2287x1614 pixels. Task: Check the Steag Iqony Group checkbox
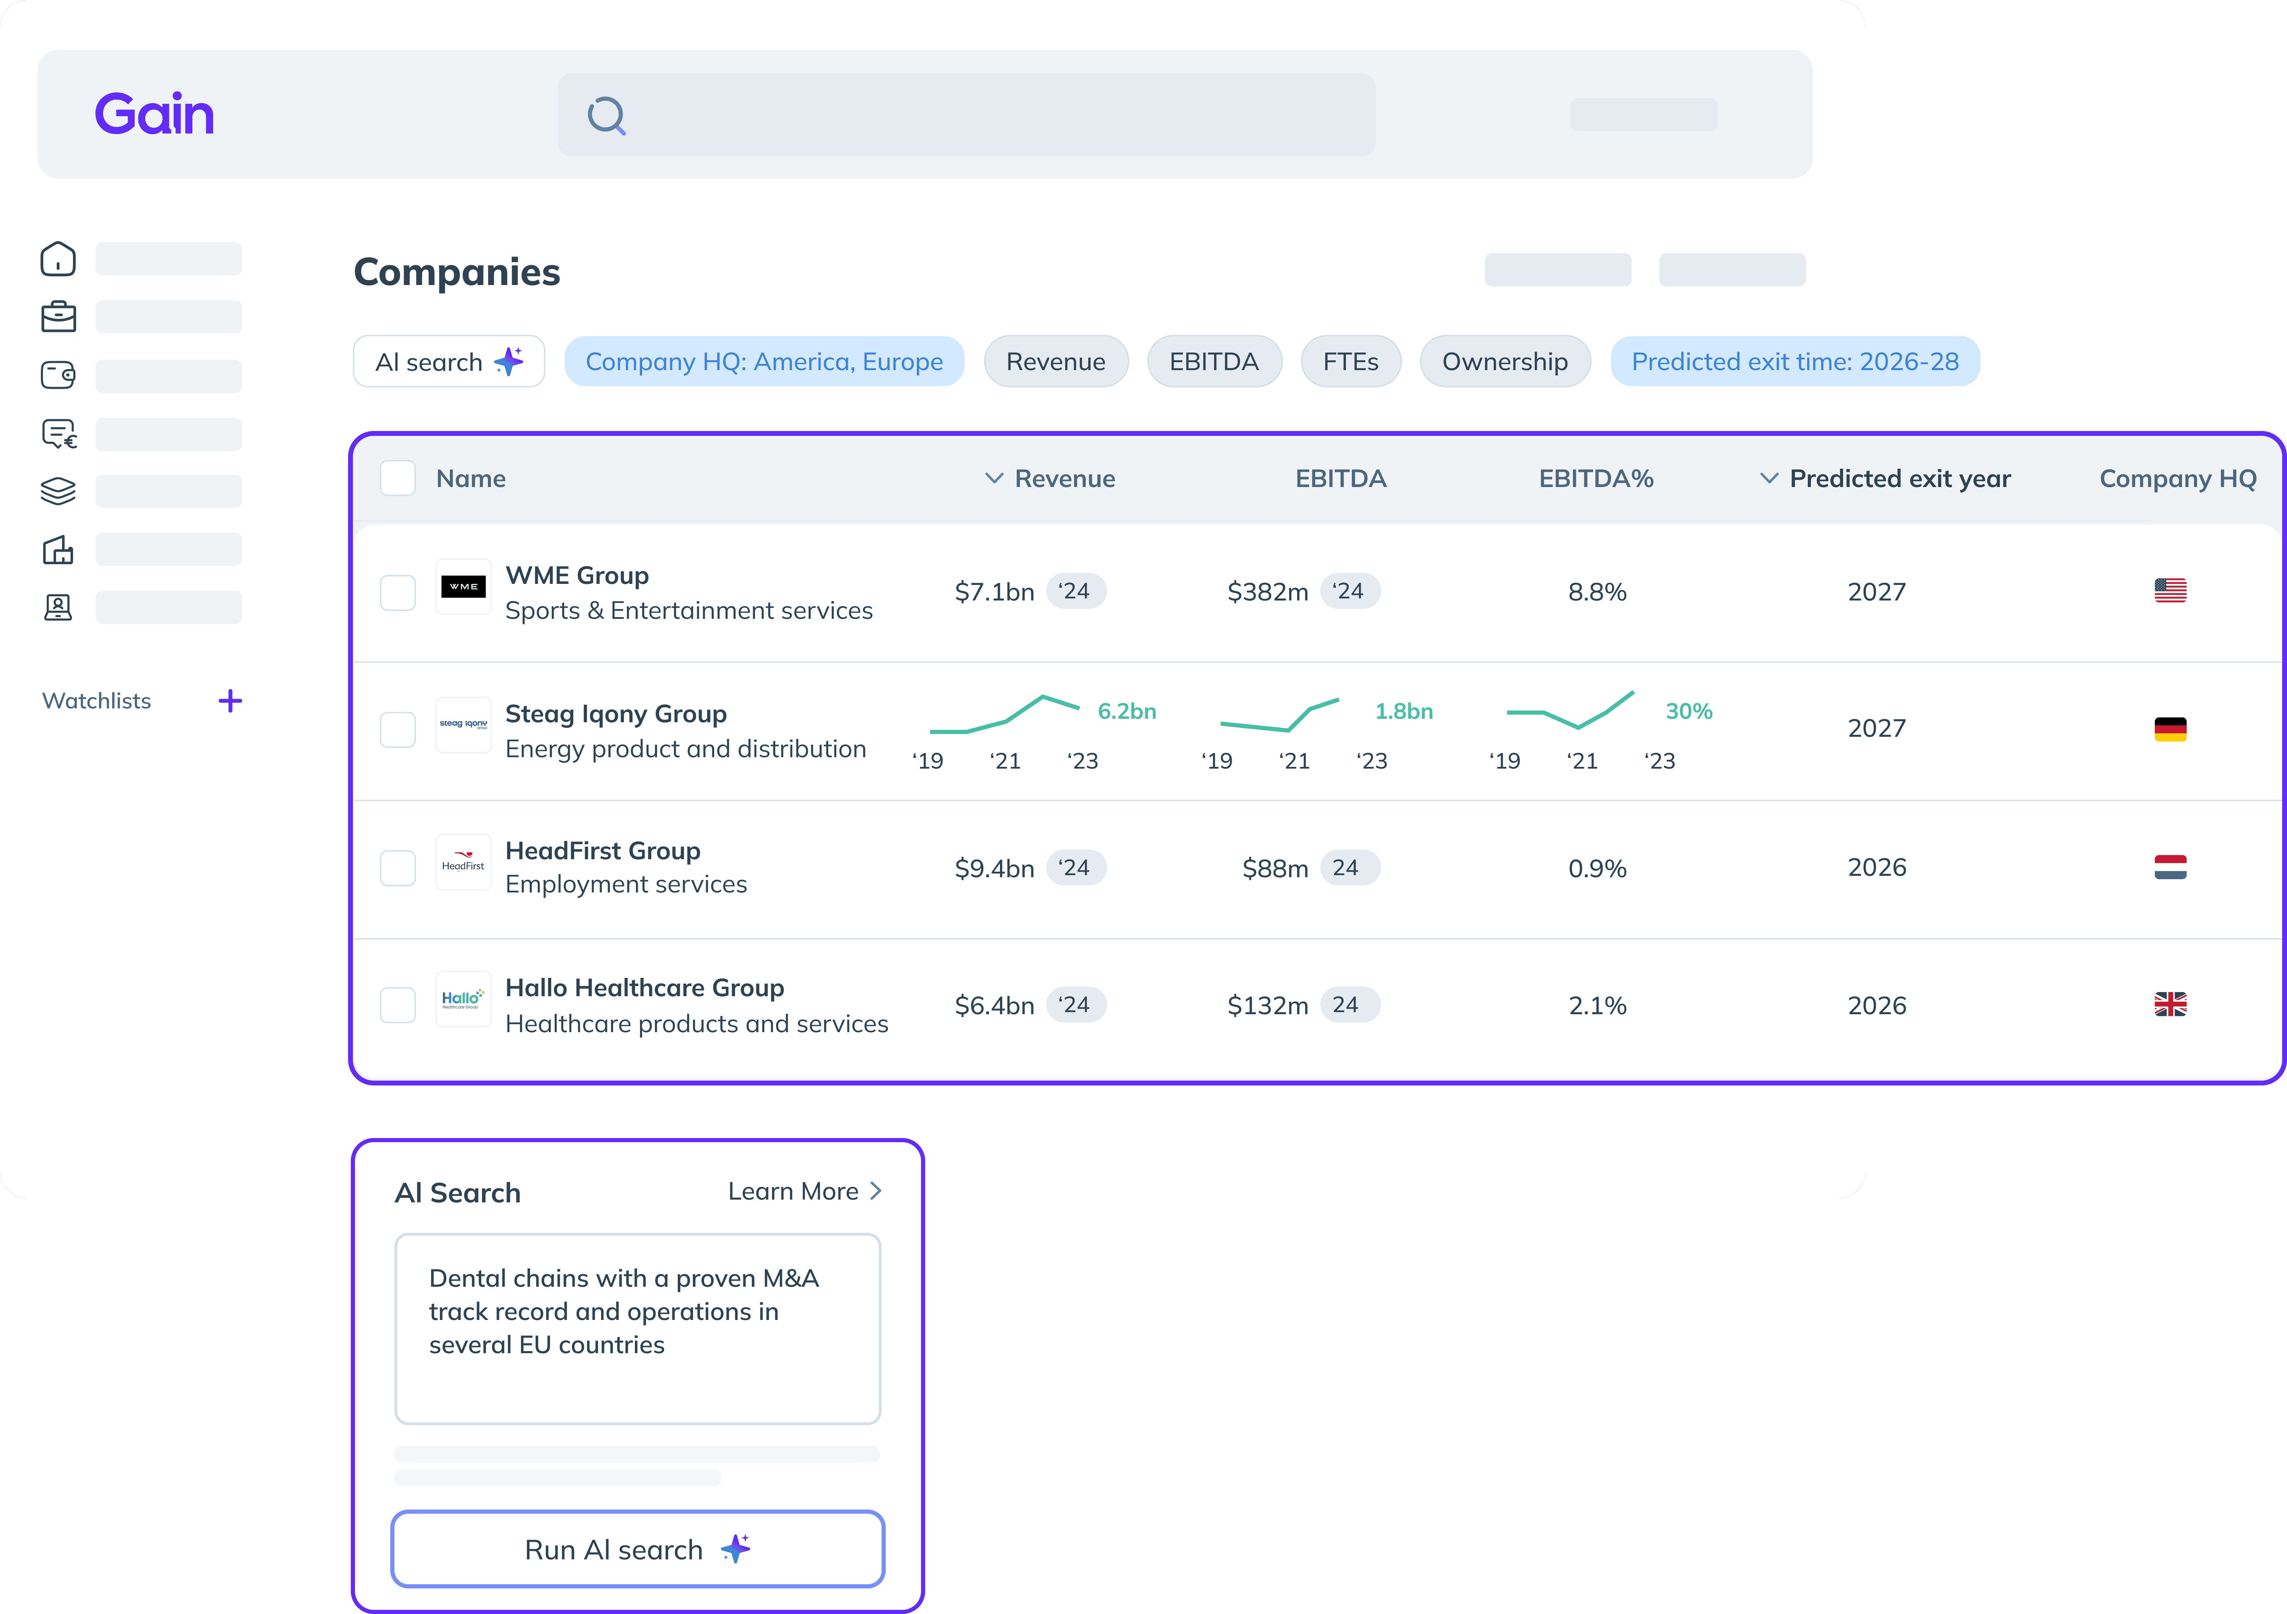[398, 730]
